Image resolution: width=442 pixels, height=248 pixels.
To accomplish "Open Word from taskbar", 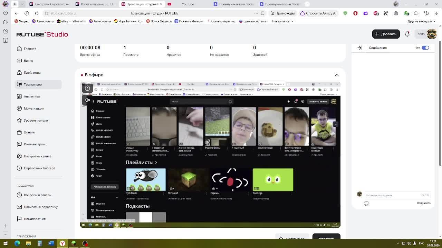I will [51, 244].
